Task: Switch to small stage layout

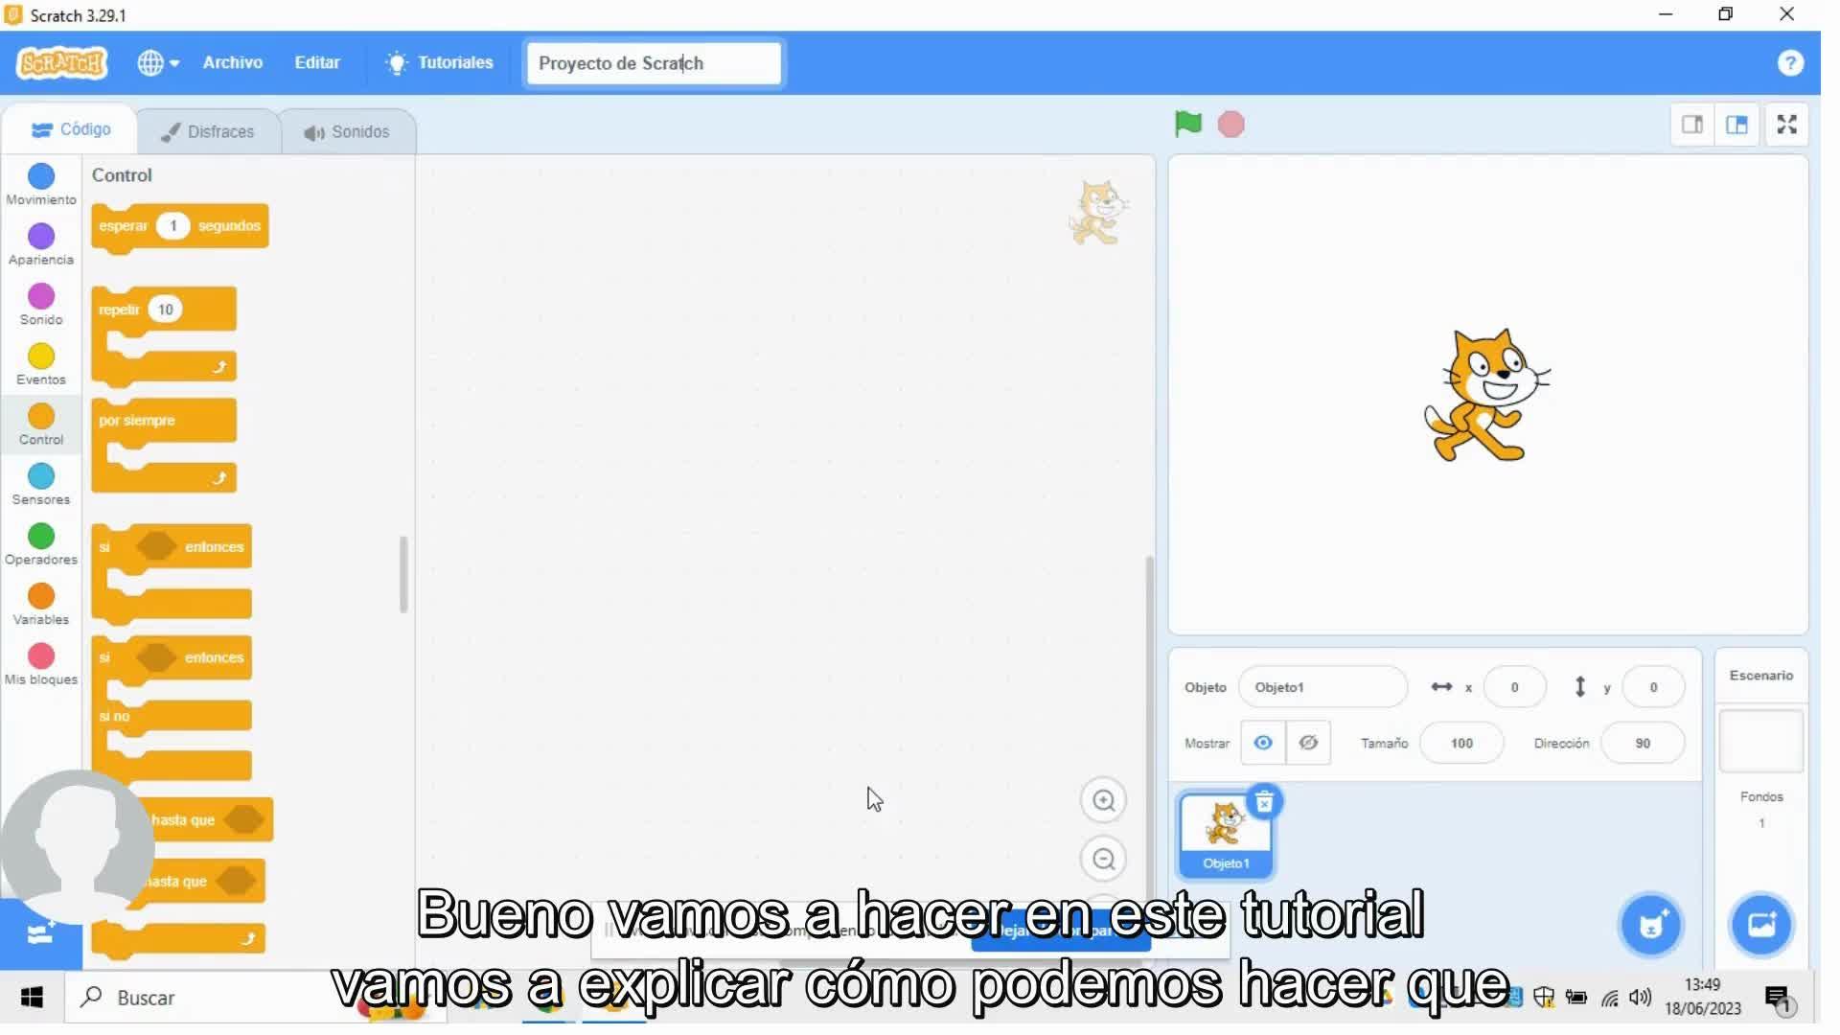Action: [x=1692, y=125]
